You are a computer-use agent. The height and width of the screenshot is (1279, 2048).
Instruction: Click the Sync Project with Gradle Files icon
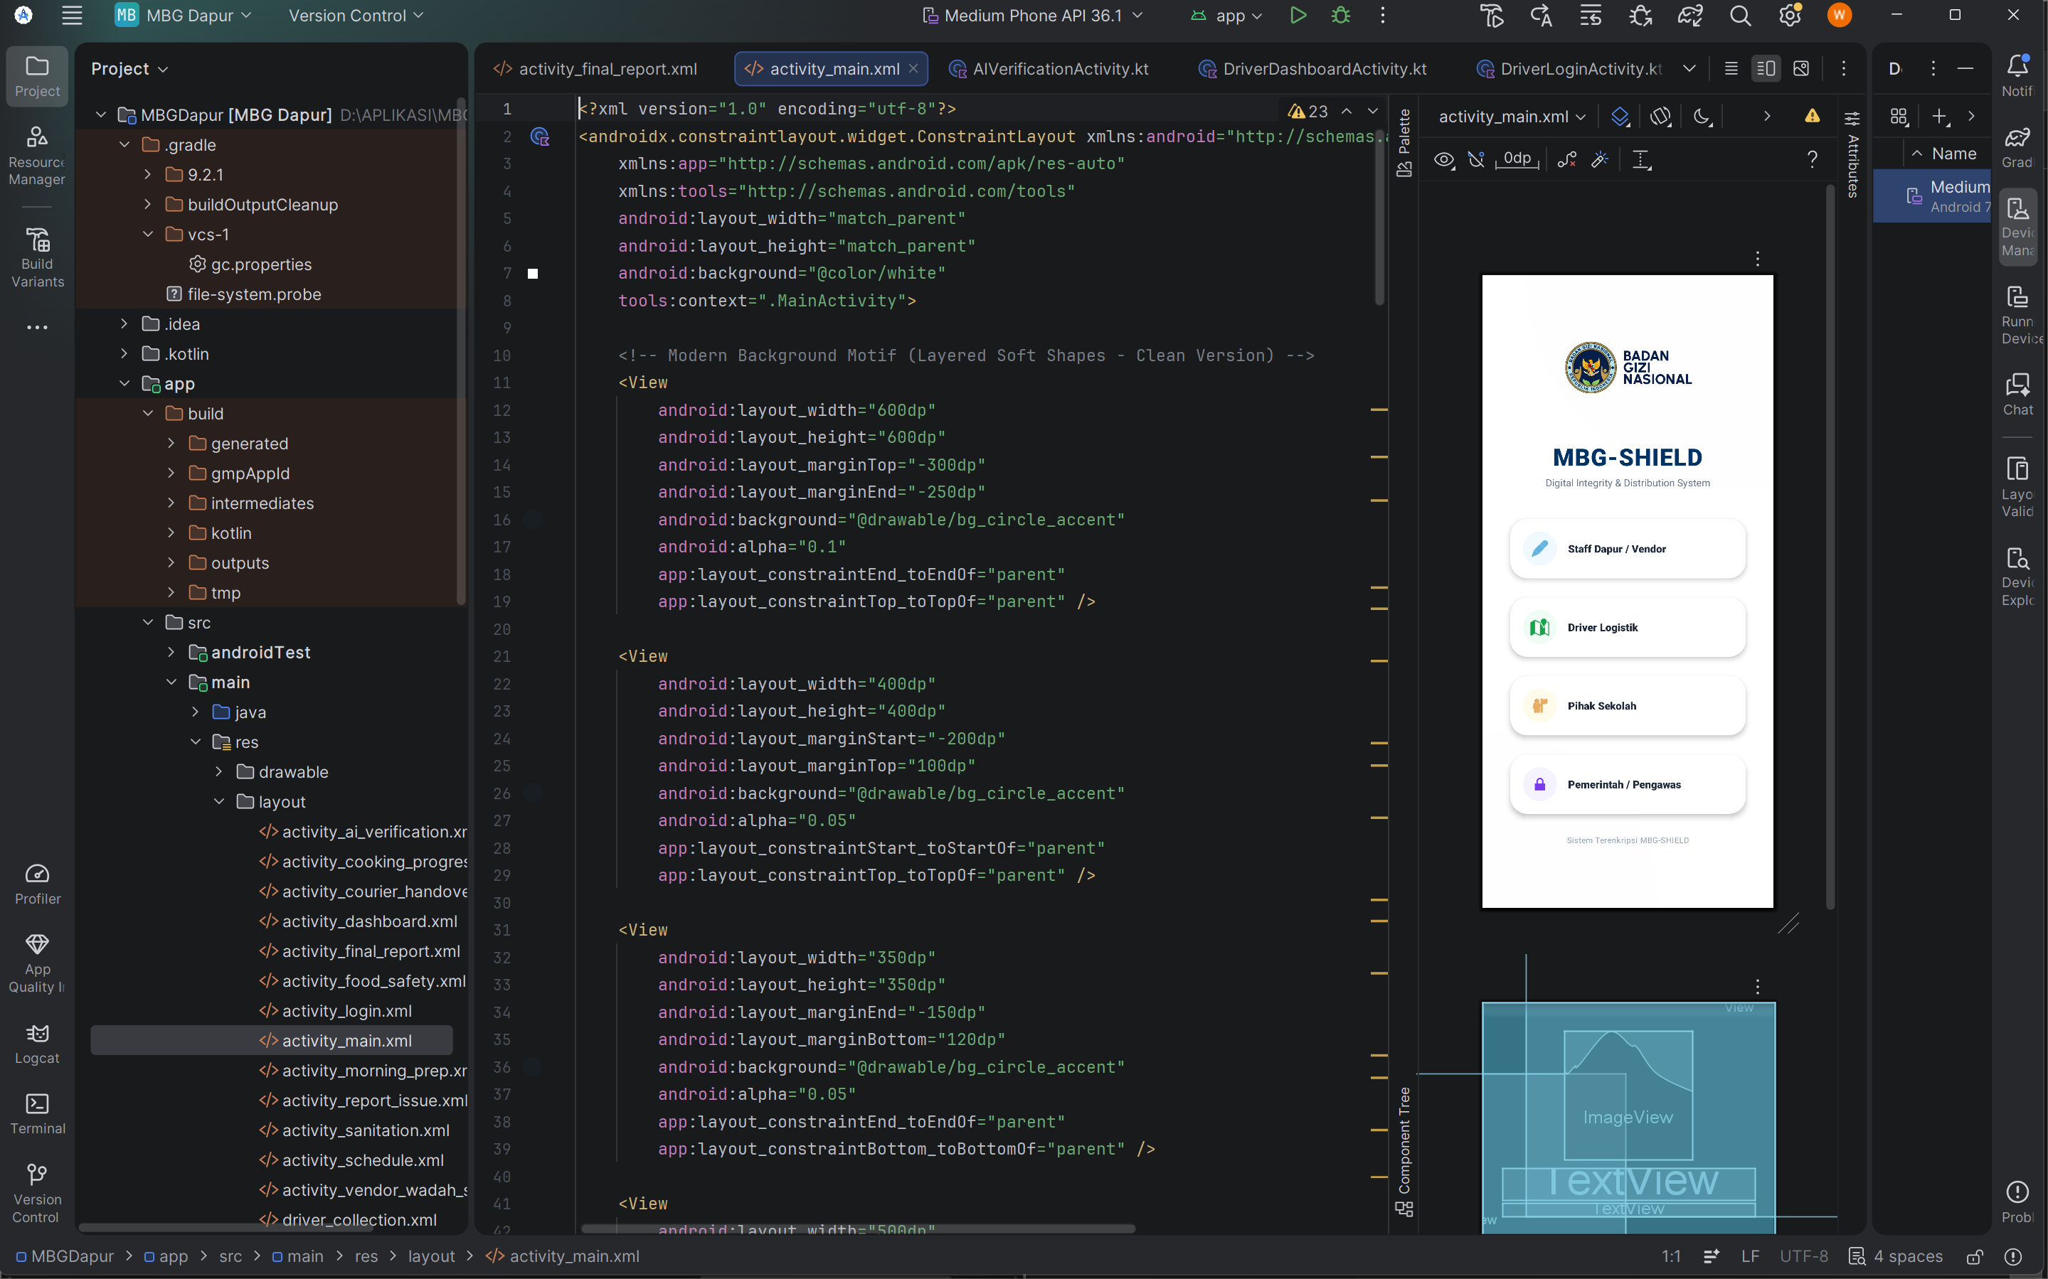tap(1690, 15)
